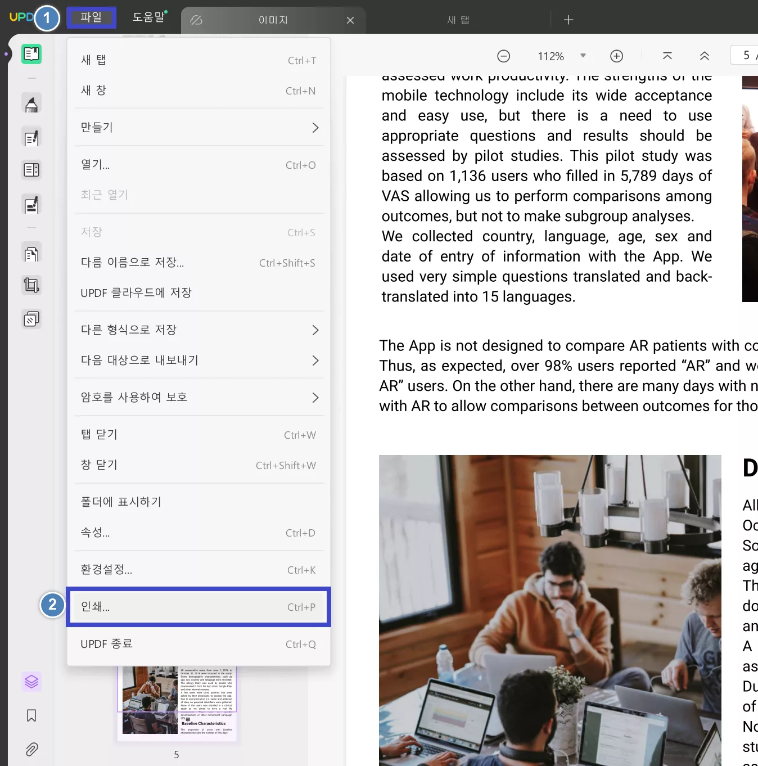
Task: Click the Organize pages sidebar icon
Action: click(x=31, y=170)
